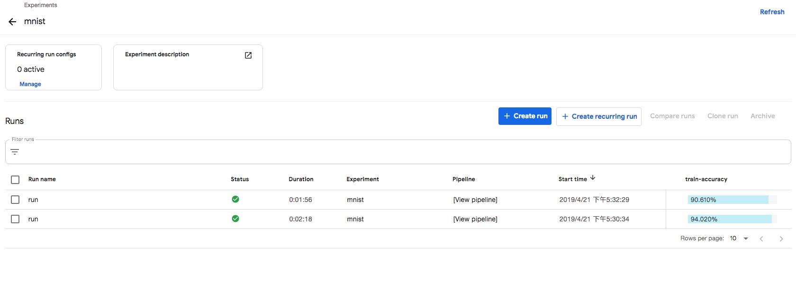Viewport: 796px width, 281px height.
Task: Click the 94.020% train-accuracy bar
Action: point(730,219)
